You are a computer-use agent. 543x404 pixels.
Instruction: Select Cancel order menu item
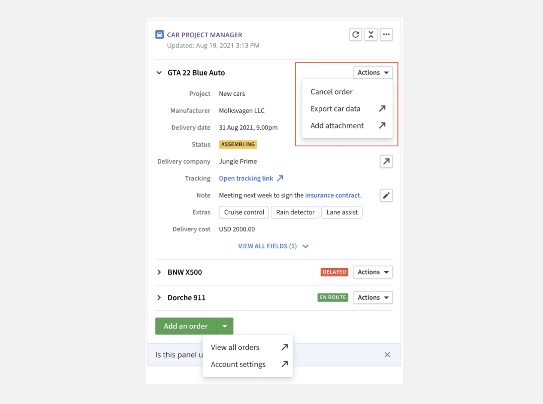pos(347,92)
